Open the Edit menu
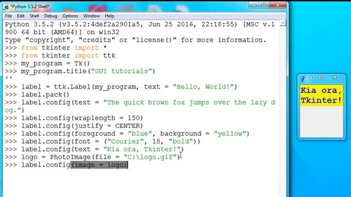 click(x=21, y=16)
